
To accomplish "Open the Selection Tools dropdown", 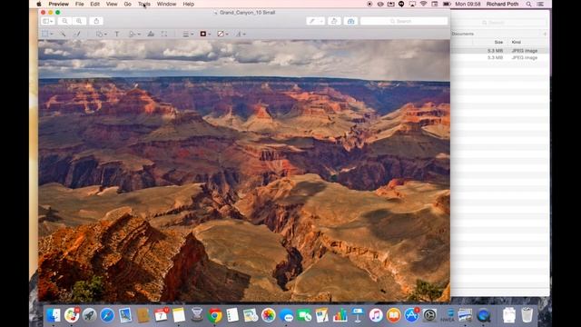I will [x=47, y=35].
